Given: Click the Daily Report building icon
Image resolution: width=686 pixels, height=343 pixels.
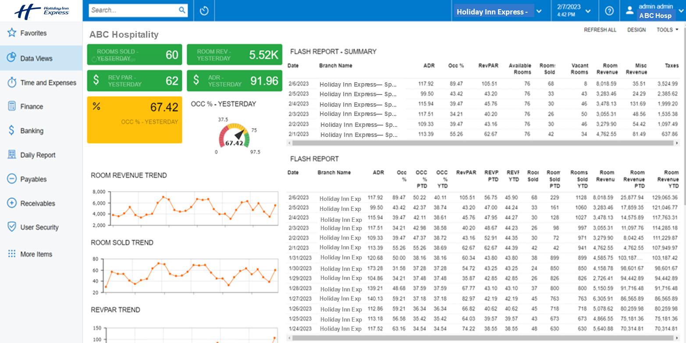Looking at the screenshot, I should point(12,155).
